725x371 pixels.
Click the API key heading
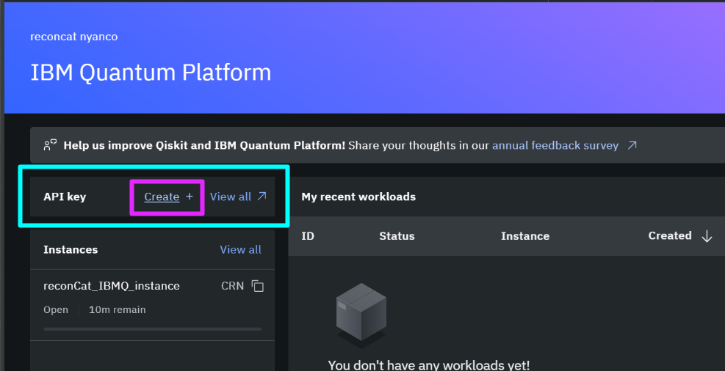pyautogui.click(x=65, y=197)
